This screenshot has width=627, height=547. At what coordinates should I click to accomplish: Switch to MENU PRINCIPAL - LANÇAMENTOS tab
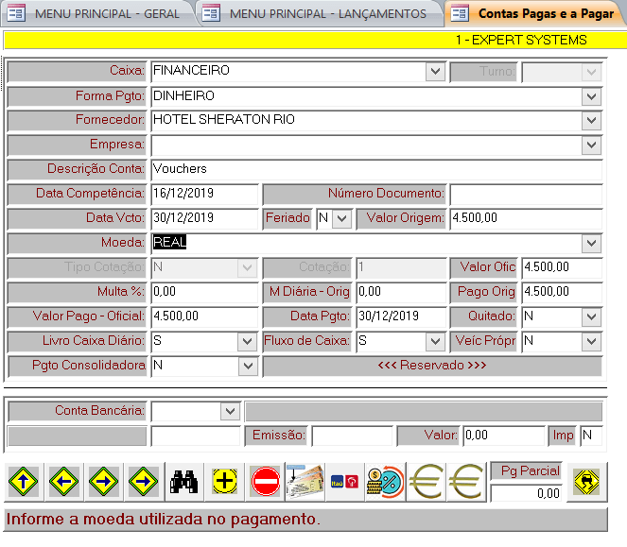pos(318,13)
